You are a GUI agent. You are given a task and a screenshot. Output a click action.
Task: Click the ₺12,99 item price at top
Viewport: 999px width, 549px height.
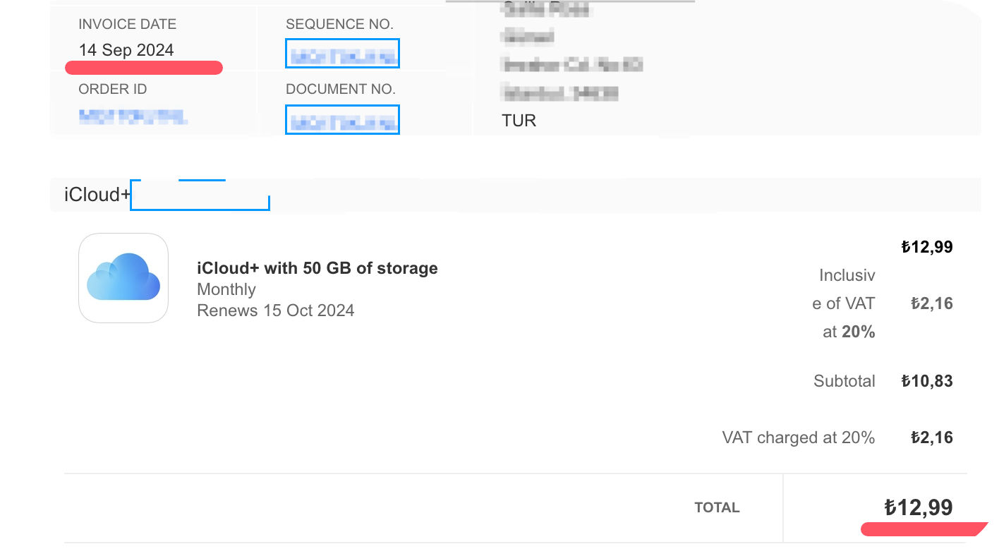927,247
